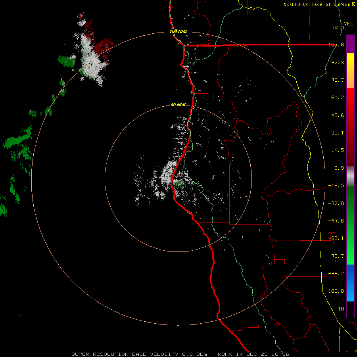Viewport: 357px width, 357px height.
Task: Click the -78.7 velocity scale value
Action: tap(336, 256)
